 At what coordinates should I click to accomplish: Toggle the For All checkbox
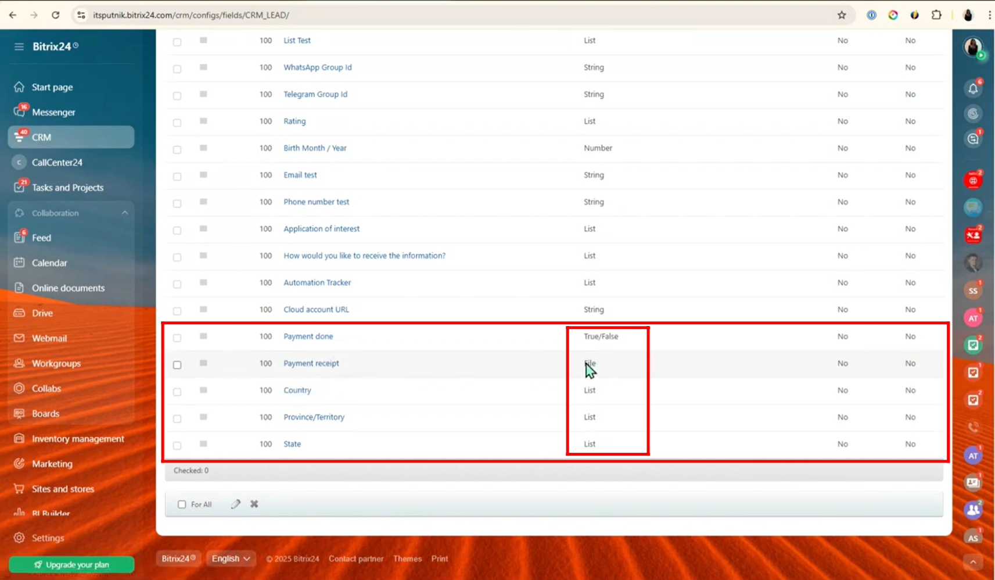[182, 504]
